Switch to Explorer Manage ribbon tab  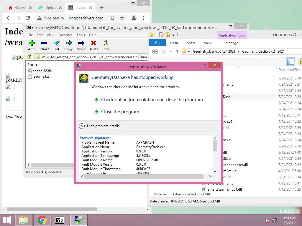pos(232,43)
